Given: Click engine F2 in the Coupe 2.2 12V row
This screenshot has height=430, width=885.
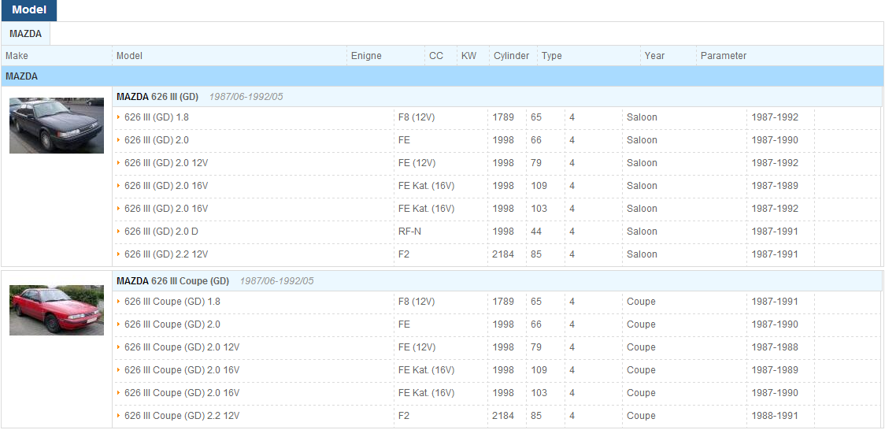Looking at the screenshot, I should (404, 416).
